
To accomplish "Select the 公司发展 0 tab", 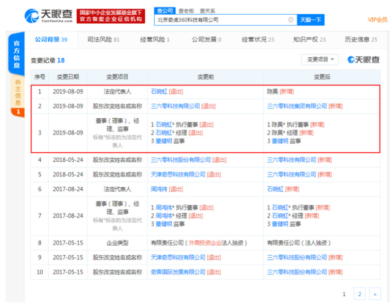I will [206, 40].
